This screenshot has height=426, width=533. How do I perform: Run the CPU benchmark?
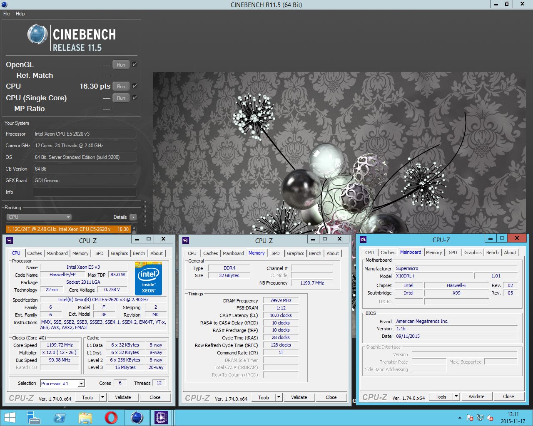click(x=121, y=86)
